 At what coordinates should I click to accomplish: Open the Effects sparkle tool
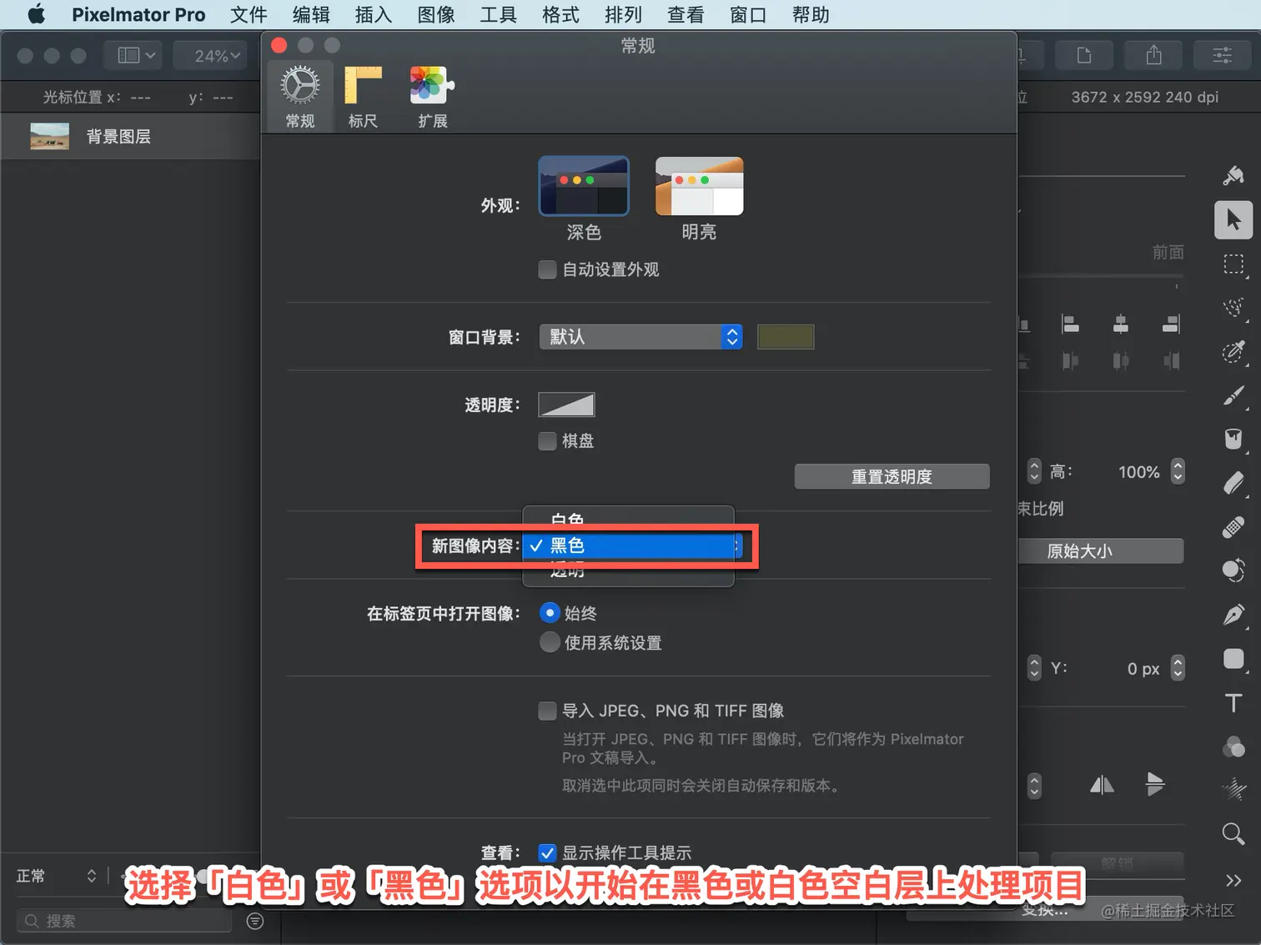(x=1233, y=790)
